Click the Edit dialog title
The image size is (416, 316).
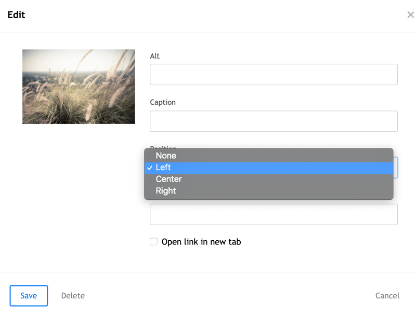(16, 15)
